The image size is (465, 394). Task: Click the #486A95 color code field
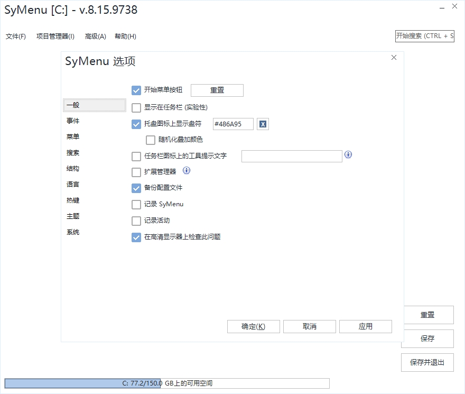(233, 124)
